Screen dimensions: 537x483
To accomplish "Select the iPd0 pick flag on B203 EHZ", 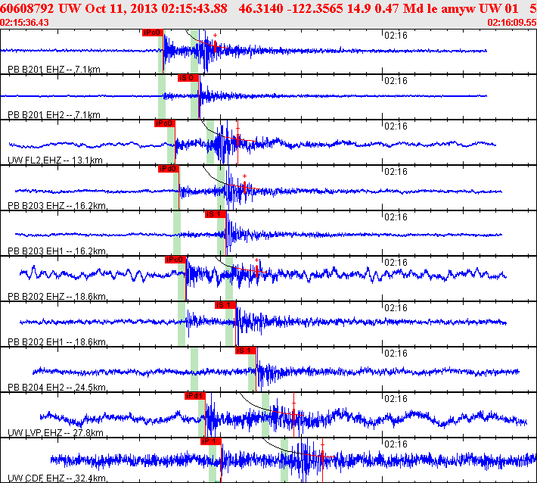I will coord(168,169).
